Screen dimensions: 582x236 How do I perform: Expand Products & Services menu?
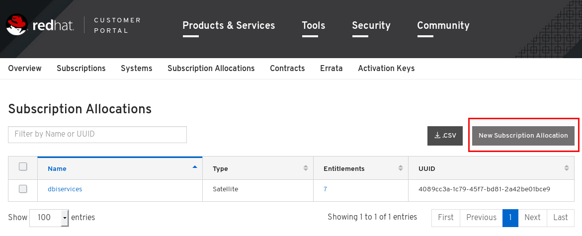coord(229,26)
